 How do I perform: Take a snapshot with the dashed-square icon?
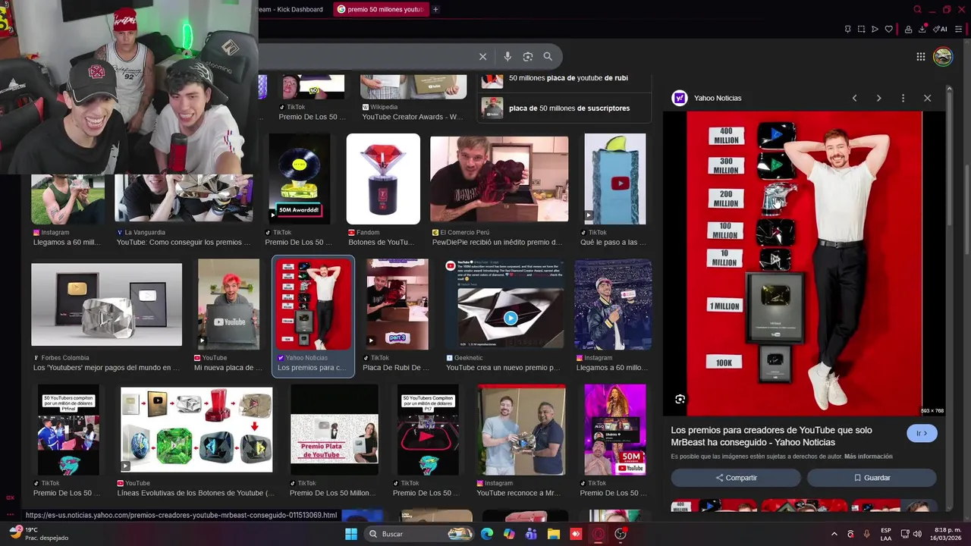pyautogui.click(x=861, y=30)
